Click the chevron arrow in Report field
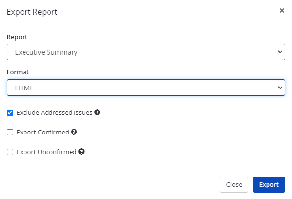The image size is (292, 199). coord(280,52)
